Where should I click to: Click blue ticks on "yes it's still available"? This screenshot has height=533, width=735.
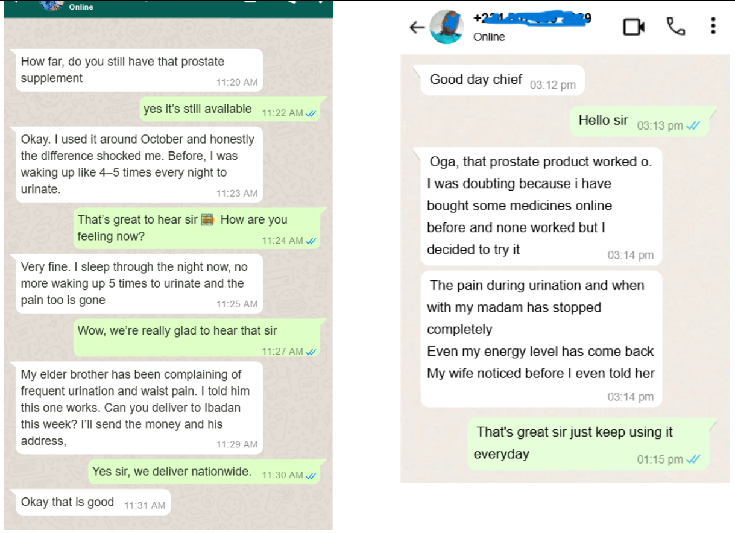point(311,113)
